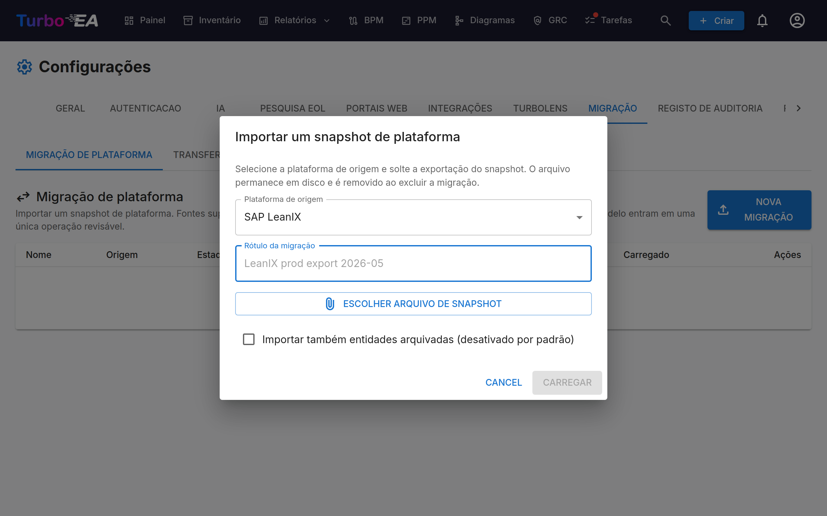Click the BPM workflow icon

353,21
